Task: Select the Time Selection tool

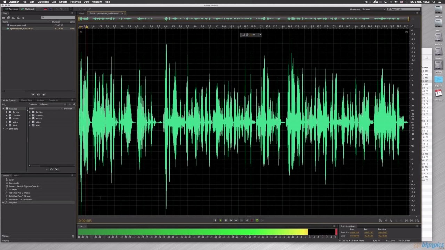Action: click(x=71, y=9)
